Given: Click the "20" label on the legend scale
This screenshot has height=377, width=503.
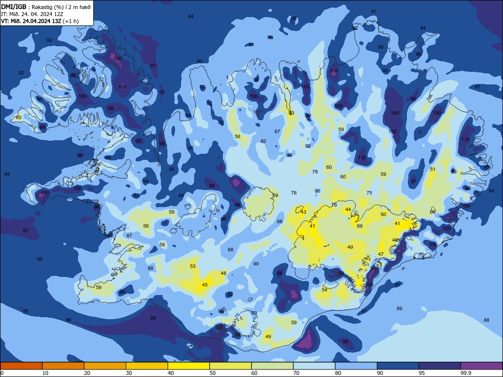Looking at the screenshot, I should click(87, 373).
